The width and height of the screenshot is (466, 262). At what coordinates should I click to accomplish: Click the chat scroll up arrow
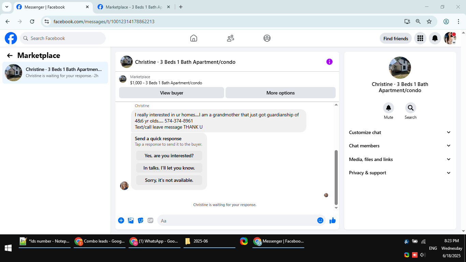[x=336, y=105]
